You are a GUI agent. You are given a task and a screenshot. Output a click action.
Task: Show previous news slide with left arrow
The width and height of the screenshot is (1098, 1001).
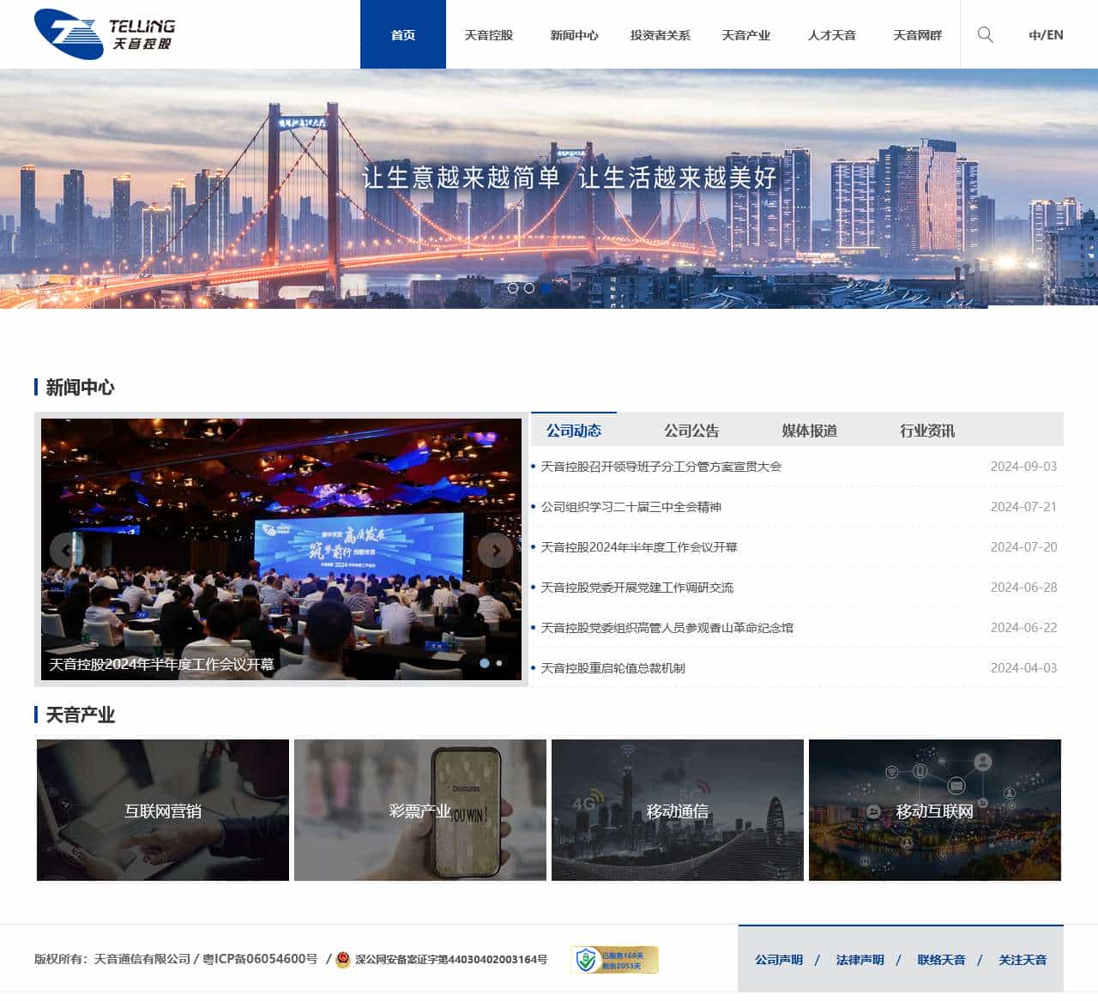point(66,550)
